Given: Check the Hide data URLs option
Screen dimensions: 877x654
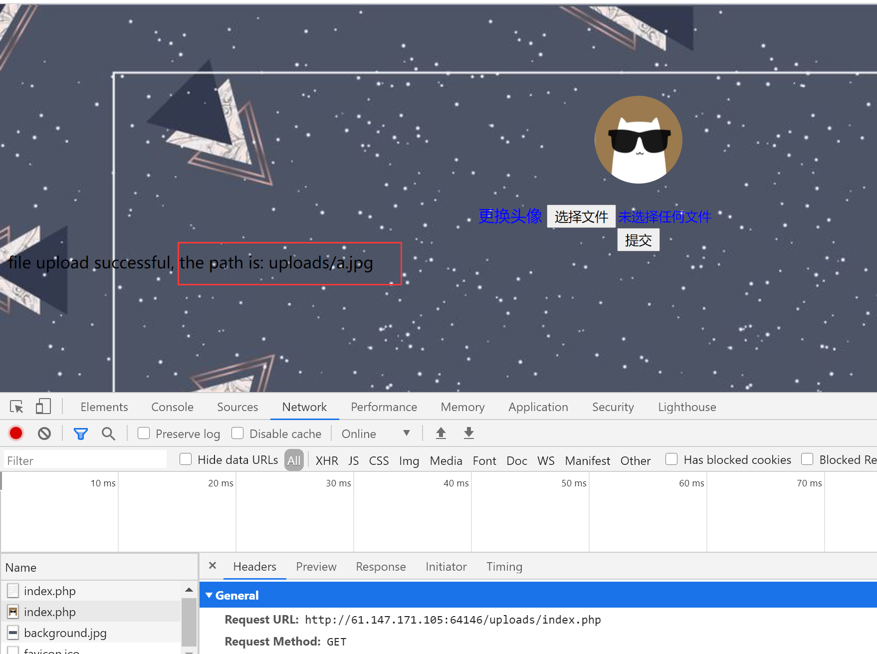Looking at the screenshot, I should (x=186, y=459).
